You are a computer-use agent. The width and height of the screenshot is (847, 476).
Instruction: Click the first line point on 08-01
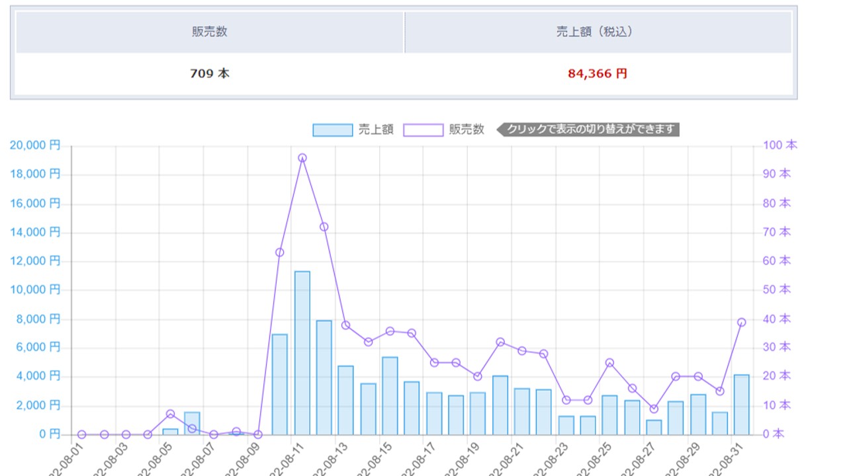(82, 434)
